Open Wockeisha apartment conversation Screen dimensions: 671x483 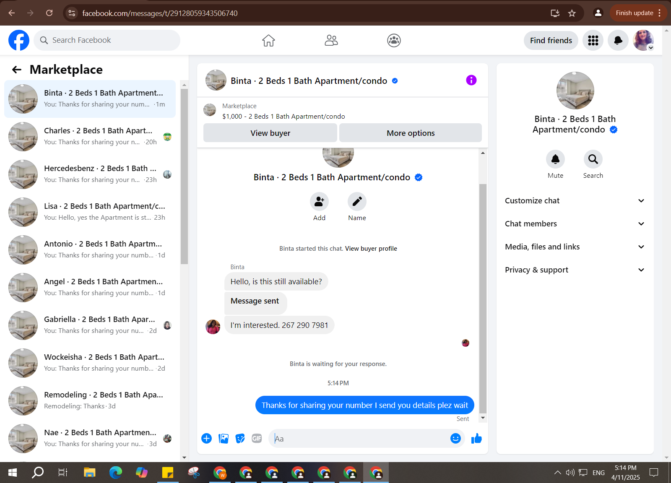tap(90, 363)
